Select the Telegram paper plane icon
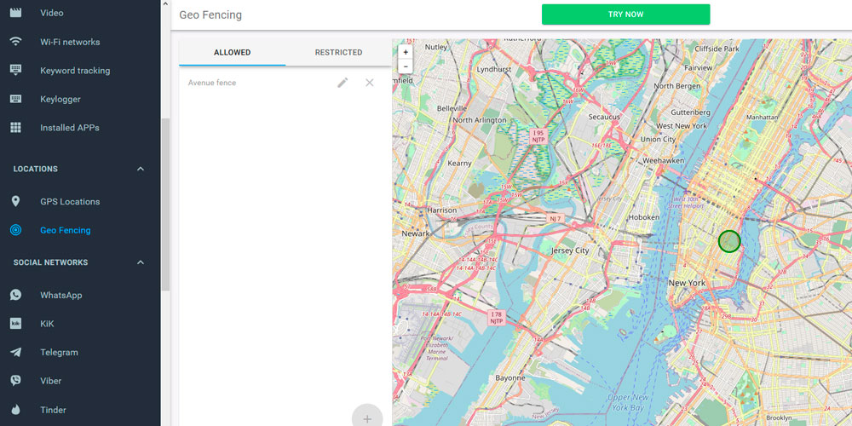The width and height of the screenshot is (852, 426). pyautogui.click(x=15, y=352)
